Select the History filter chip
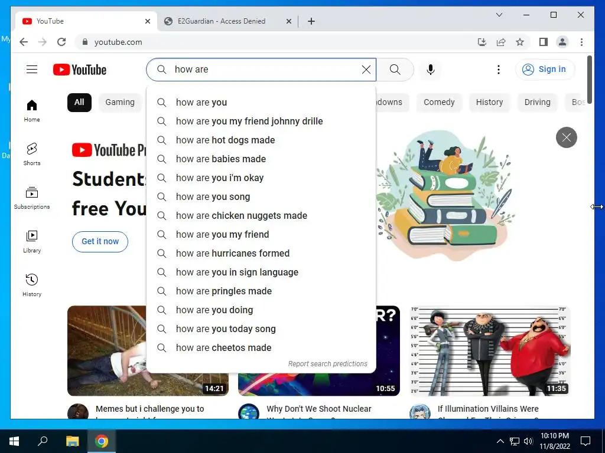 pos(489,103)
